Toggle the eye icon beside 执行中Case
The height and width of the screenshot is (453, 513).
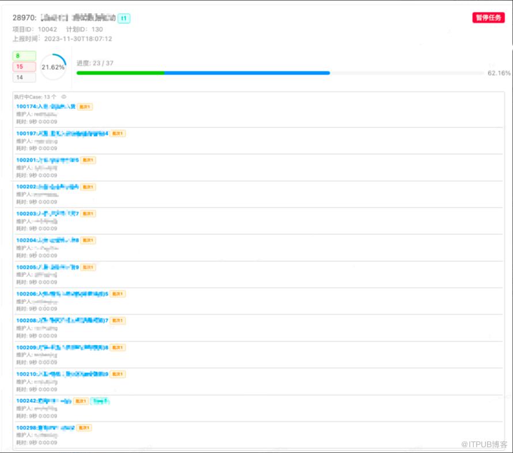[64, 97]
